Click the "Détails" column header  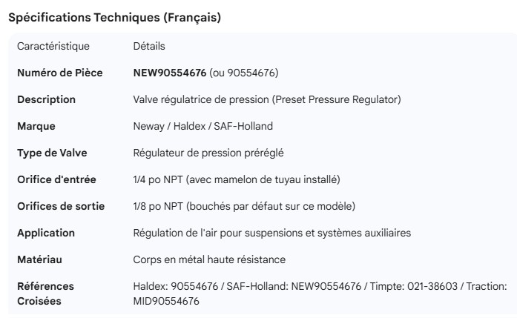[149, 47]
